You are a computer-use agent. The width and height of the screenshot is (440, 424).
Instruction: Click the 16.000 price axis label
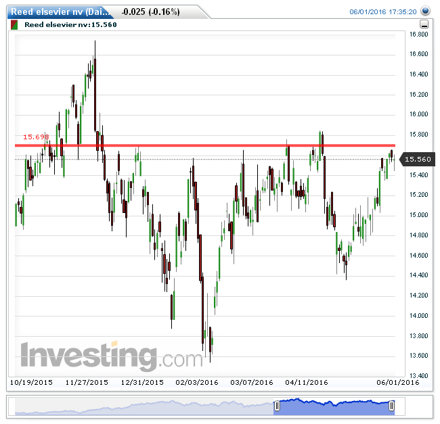coord(418,114)
